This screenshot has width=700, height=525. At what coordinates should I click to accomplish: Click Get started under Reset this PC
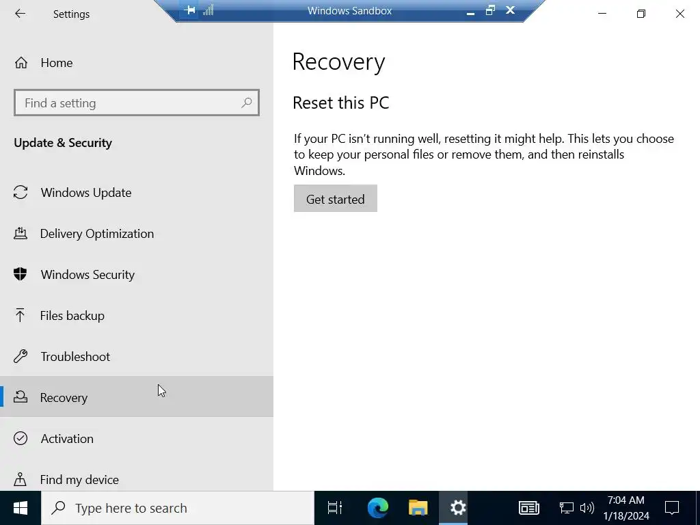point(335,199)
